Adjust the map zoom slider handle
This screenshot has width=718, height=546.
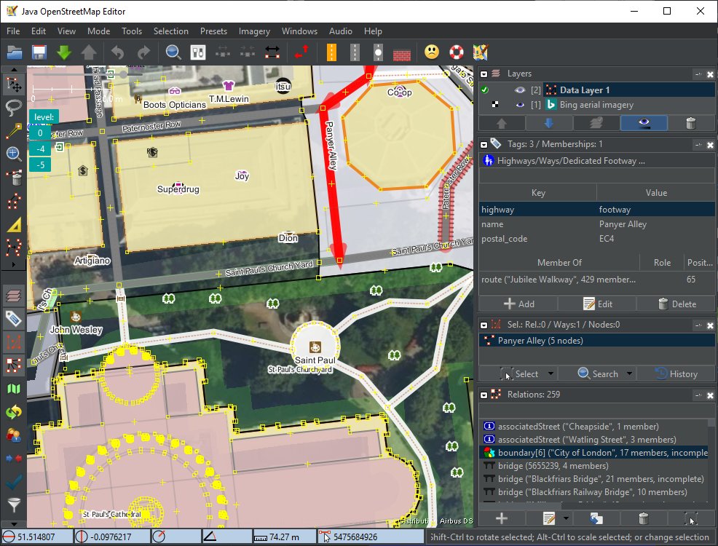123,74
